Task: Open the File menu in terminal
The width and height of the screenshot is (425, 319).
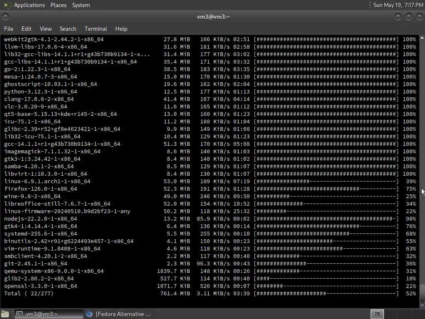Action: point(8,29)
